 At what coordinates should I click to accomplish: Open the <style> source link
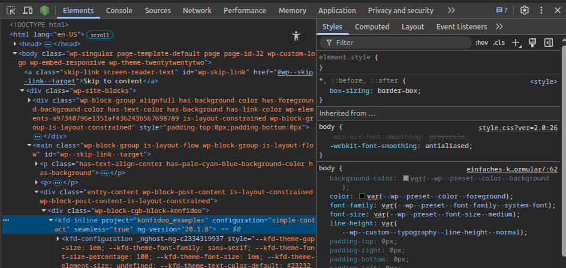tap(544, 82)
